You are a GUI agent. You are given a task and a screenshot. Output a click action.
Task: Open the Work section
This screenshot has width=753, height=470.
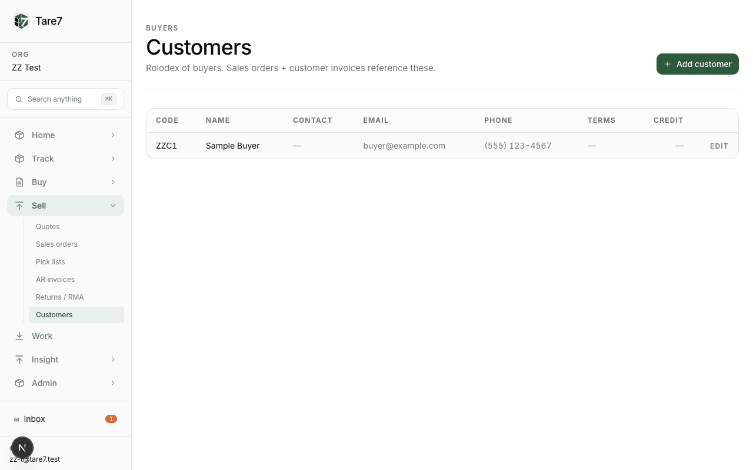click(65, 336)
